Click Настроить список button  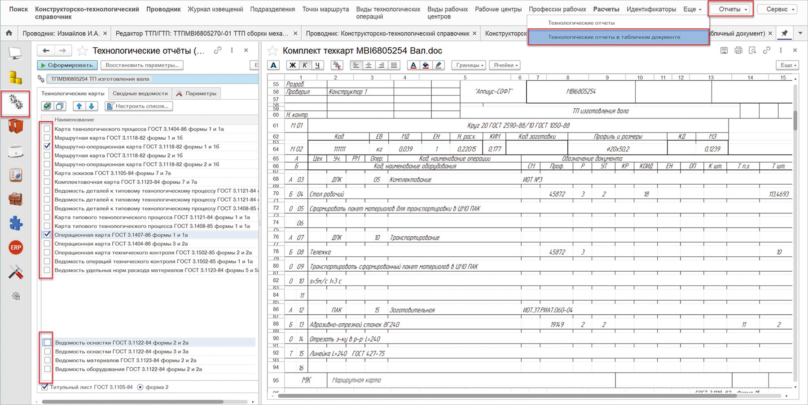click(x=139, y=106)
